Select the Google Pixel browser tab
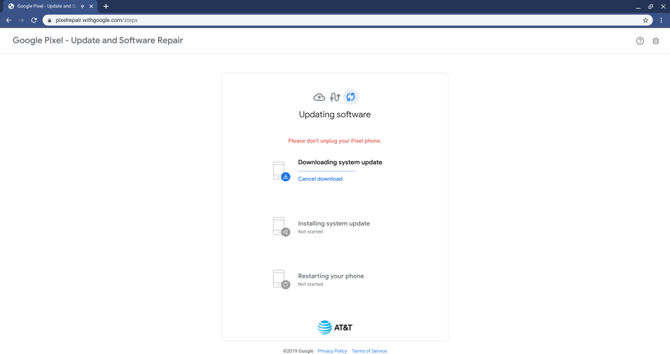The image size is (670, 354). (47, 6)
